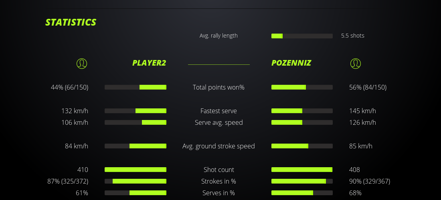This screenshot has width=441, height=200.
Task: Select the PLAYER2 name heading
Action: click(149, 63)
